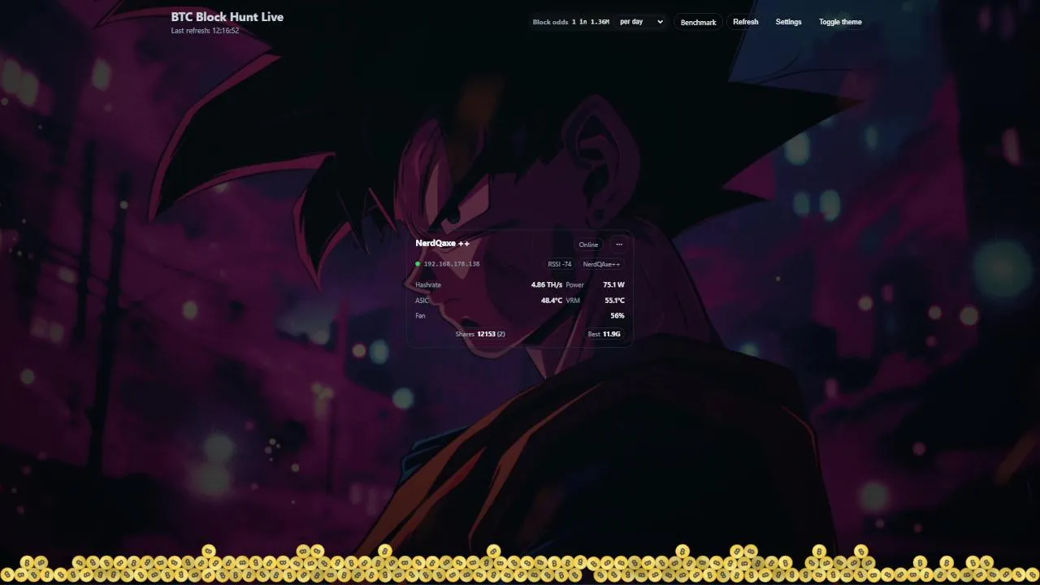The height and width of the screenshot is (585, 1040).
Task: Toggle theme via header button
Action: (840, 22)
